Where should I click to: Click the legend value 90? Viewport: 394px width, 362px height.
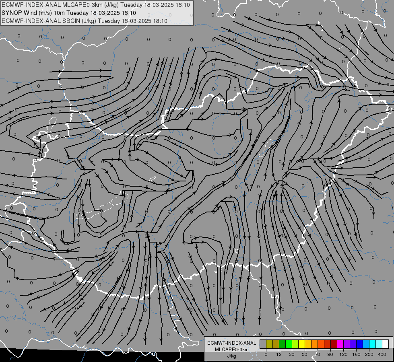(330, 354)
